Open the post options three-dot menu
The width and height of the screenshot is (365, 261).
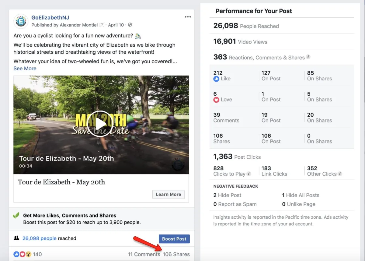click(x=188, y=17)
